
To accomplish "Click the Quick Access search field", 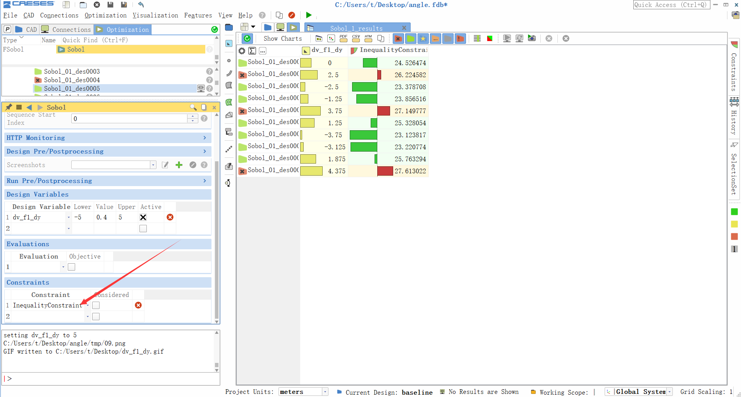I will (671, 5).
